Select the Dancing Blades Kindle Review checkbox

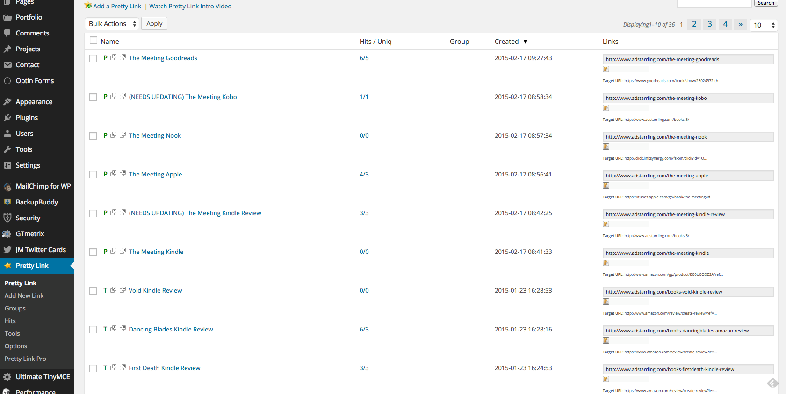click(93, 330)
